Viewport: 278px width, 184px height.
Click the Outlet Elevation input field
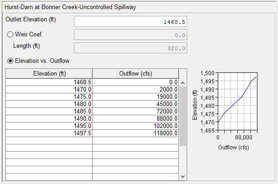[x=131, y=22]
